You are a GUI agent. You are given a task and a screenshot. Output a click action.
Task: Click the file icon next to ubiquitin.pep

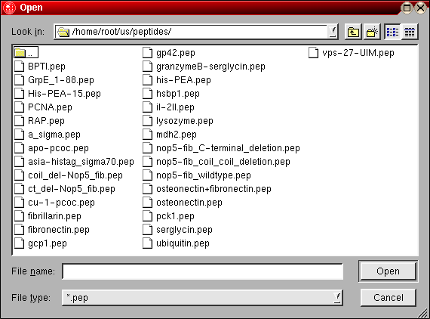pos(148,243)
